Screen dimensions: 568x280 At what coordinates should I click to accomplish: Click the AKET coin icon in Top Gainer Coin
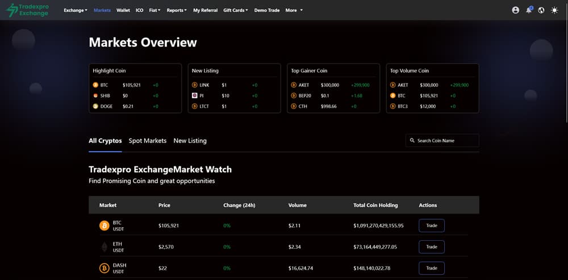(x=294, y=85)
